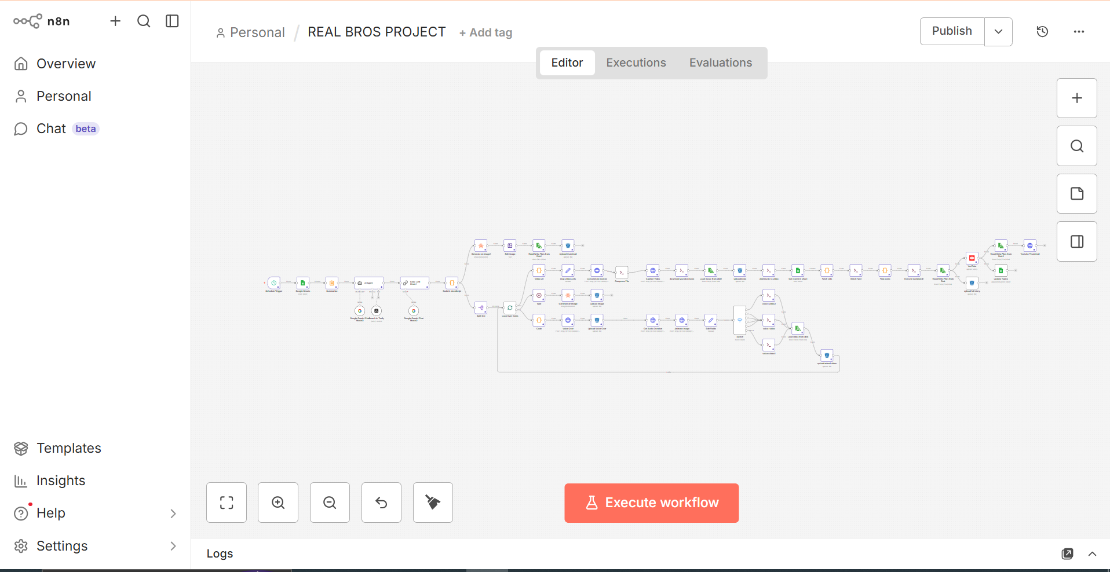Zoom out on the canvas
The width and height of the screenshot is (1110, 572).
(329, 503)
